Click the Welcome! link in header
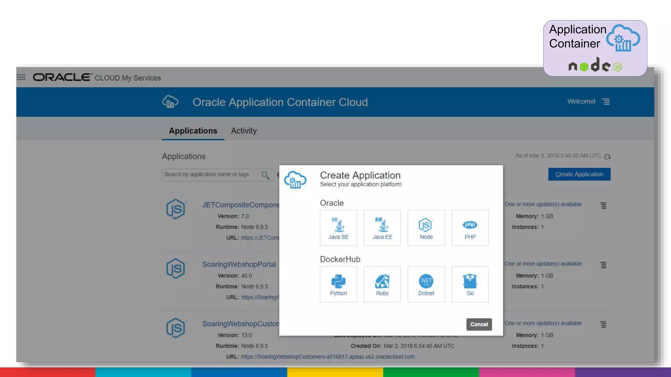Image resolution: width=671 pixels, height=377 pixels. (x=581, y=101)
